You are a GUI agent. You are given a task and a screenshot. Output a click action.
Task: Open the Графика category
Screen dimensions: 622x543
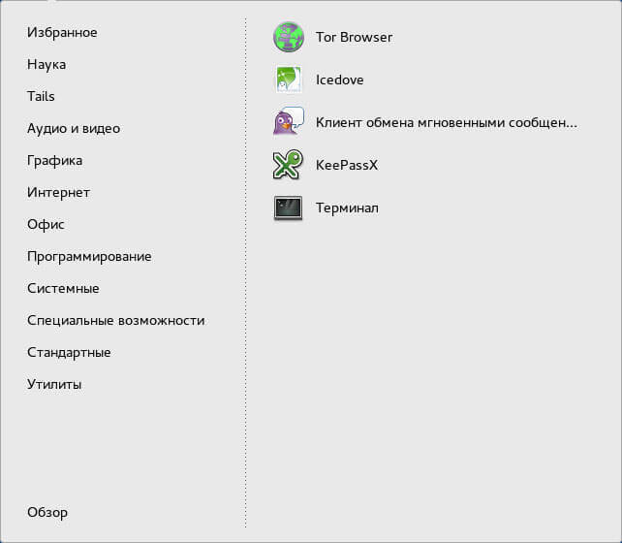tap(55, 161)
